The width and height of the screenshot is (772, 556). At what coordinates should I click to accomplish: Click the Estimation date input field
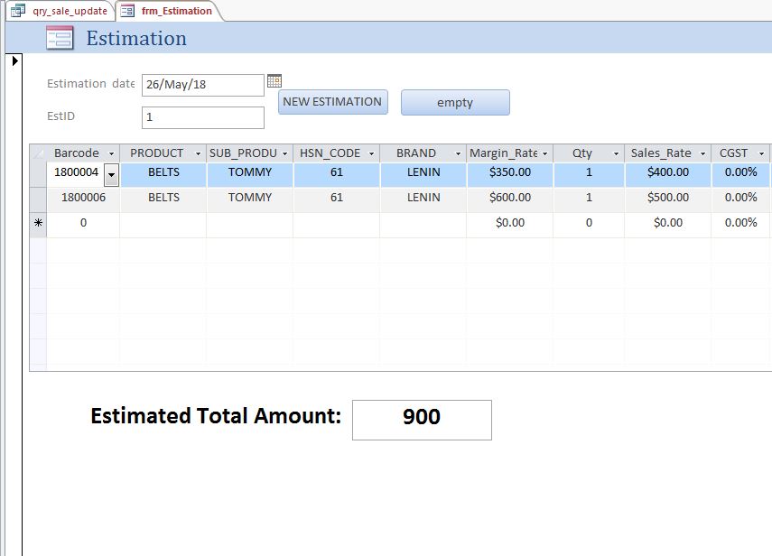pyautogui.click(x=203, y=85)
